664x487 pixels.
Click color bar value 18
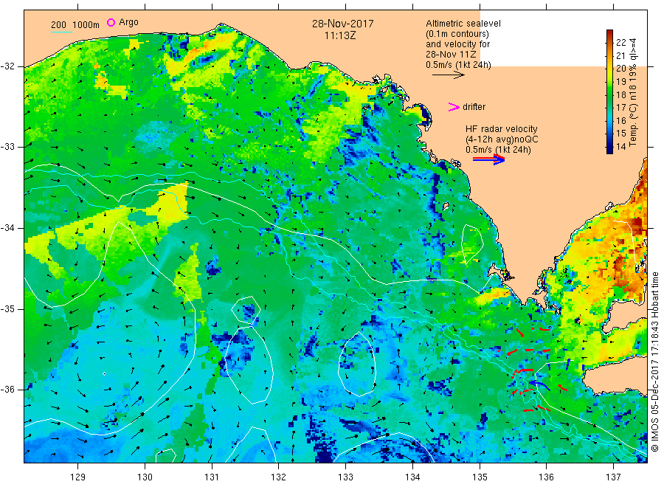(620, 94)
